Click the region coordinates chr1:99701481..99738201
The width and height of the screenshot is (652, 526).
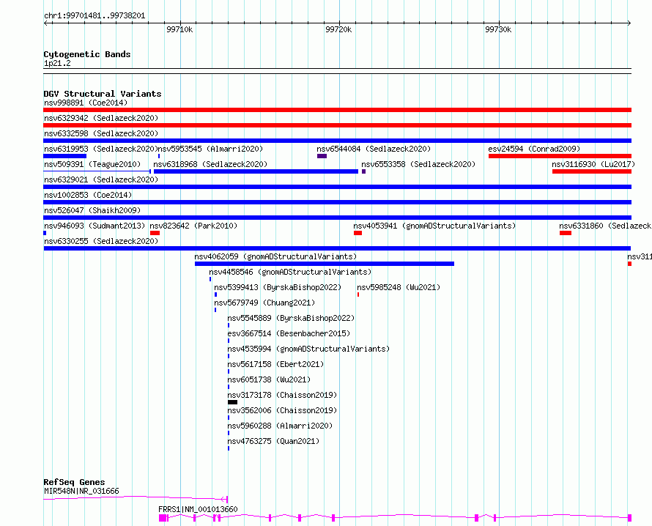point(95,16)
